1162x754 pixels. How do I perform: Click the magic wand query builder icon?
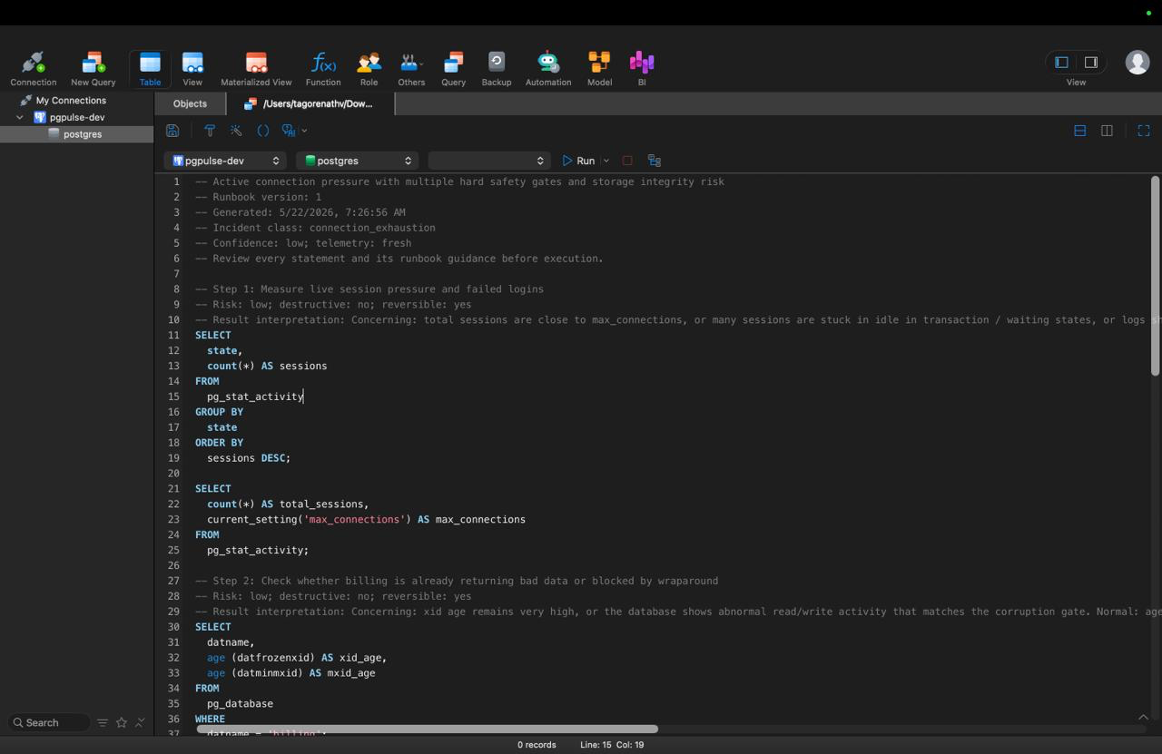[x=236, y=131]
